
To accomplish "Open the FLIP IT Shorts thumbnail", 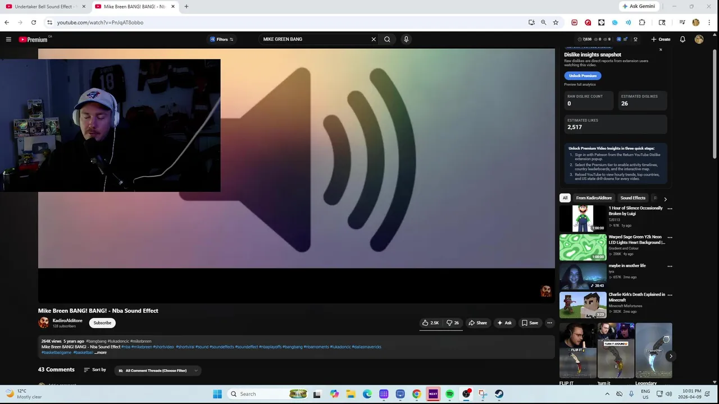I will [577, 350].
